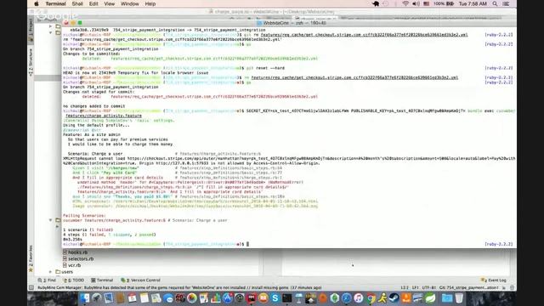This screenshot has height=306, width=544.
Task: Click the clock showing Tue 7:58 AM
Action: pos(473,3)
